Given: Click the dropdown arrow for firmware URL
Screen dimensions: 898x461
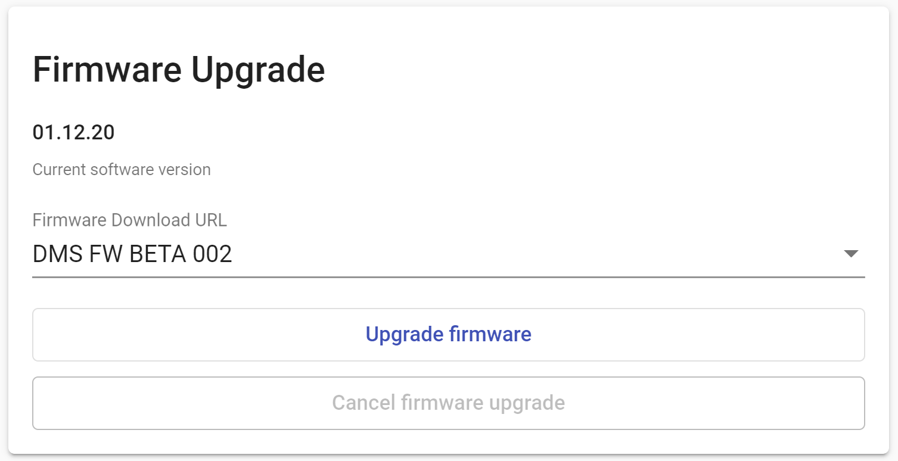Looking at the screenshot, I should [x=850, y=254].
